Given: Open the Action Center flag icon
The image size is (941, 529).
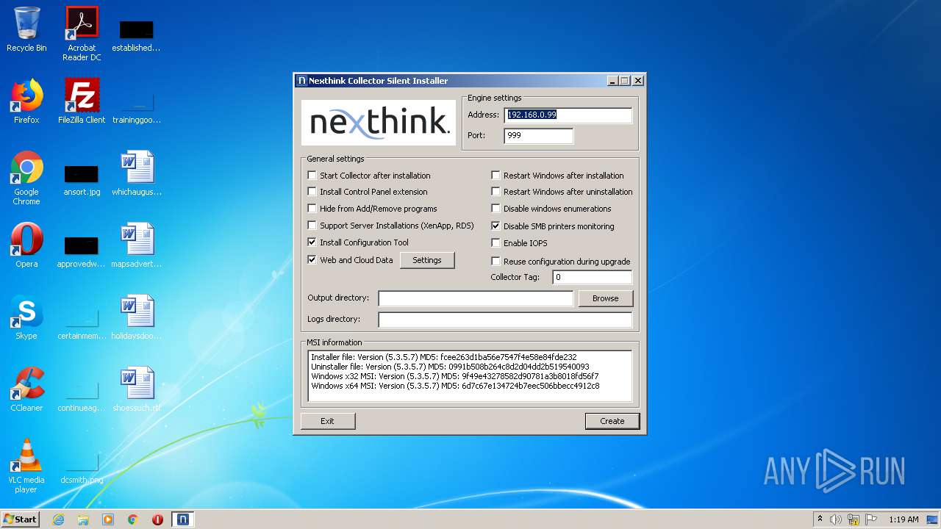Looking at the screenshot, I should [870, 519].
